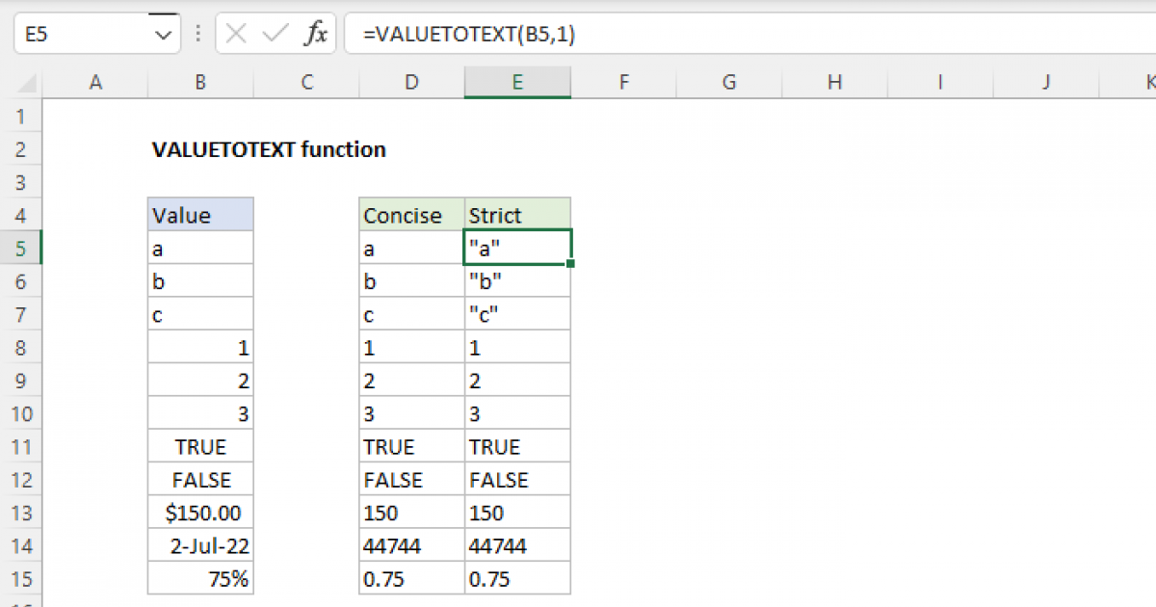Click the Concise header cell
The width and height of the screenshot is (1156, 607).
[x=411, y=215]
